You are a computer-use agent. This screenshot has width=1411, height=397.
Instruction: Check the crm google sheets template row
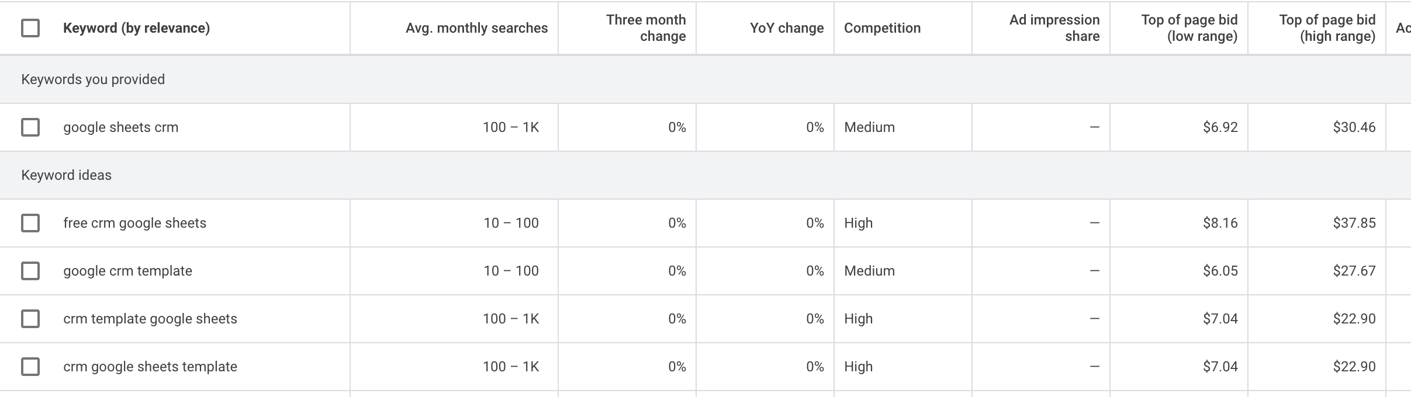(30, 367)
